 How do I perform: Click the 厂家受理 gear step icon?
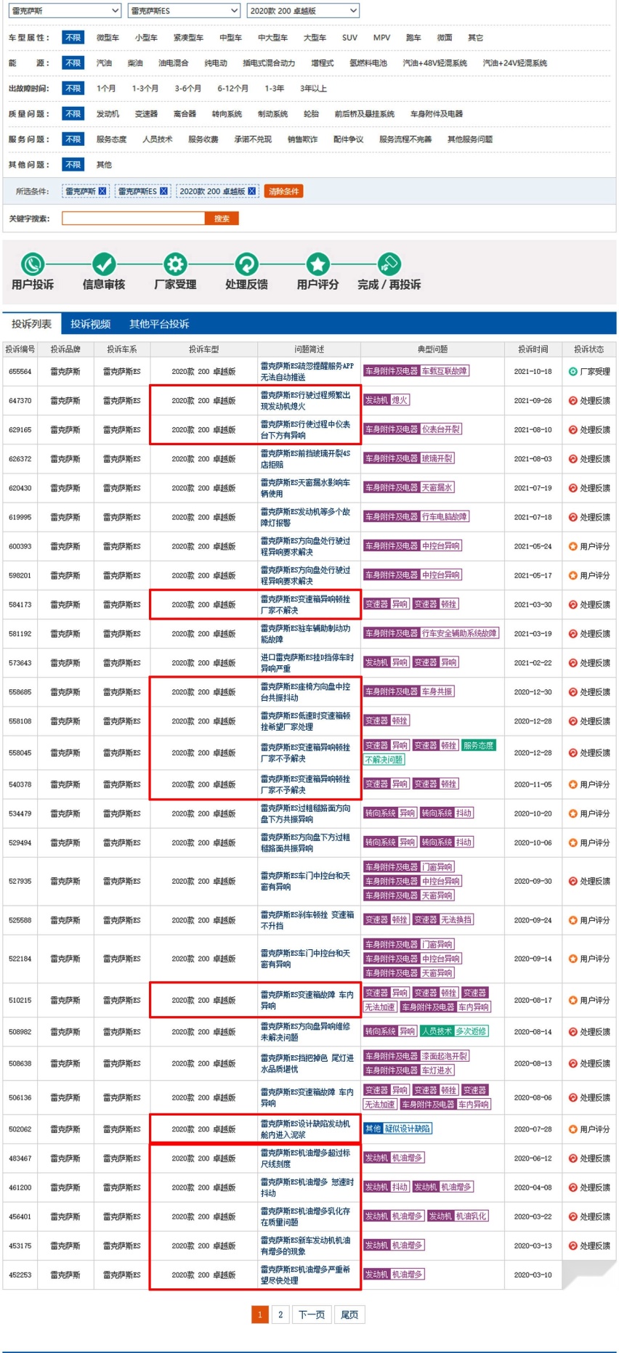click(x=175, y=264)
